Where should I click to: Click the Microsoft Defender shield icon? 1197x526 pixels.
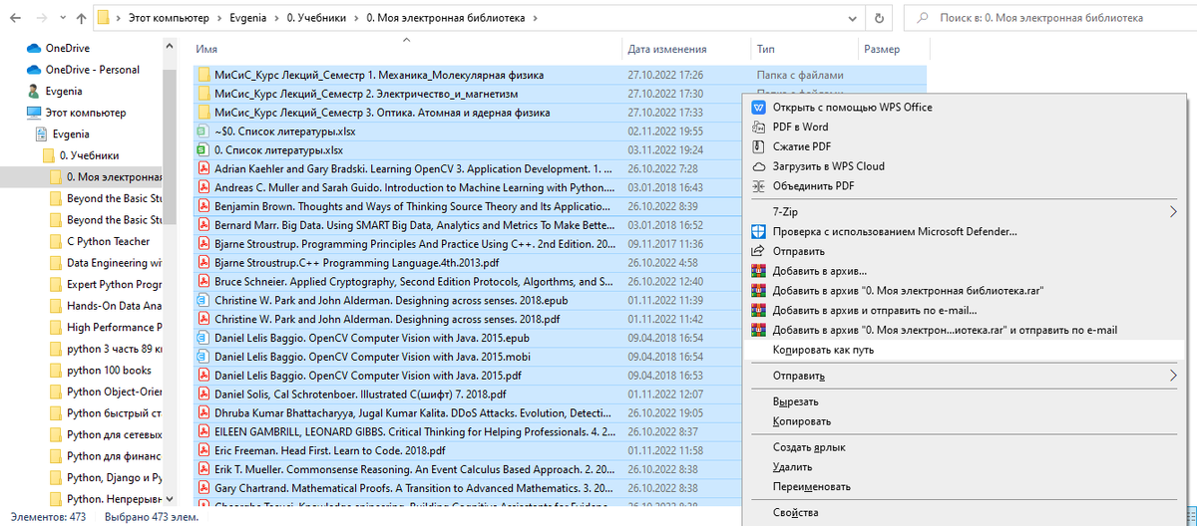(x=759, y=232)
